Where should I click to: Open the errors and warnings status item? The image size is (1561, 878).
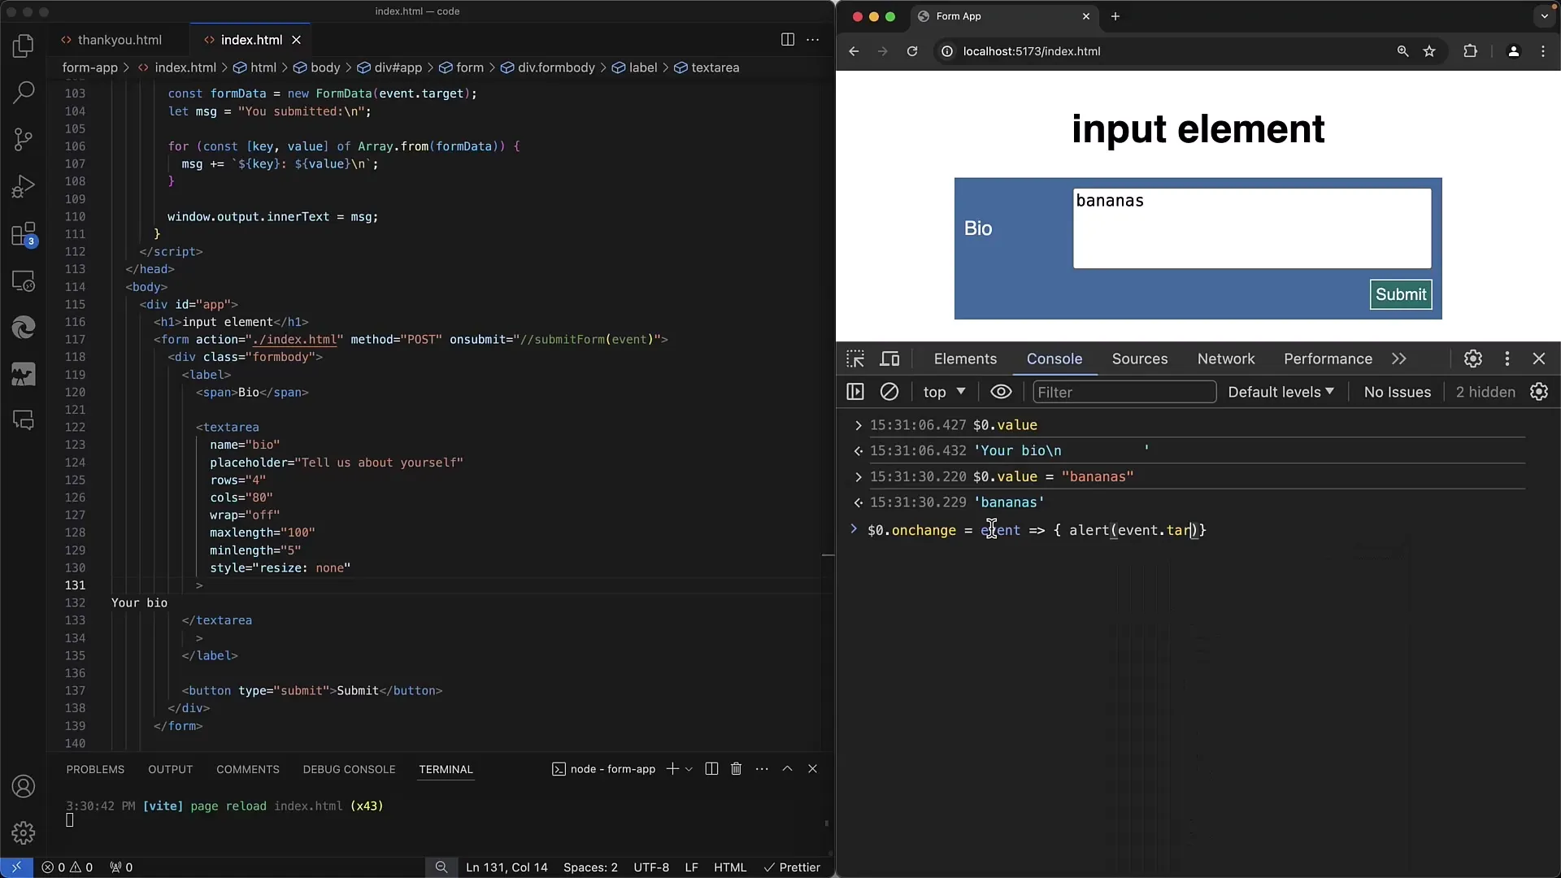click(67, 867)
